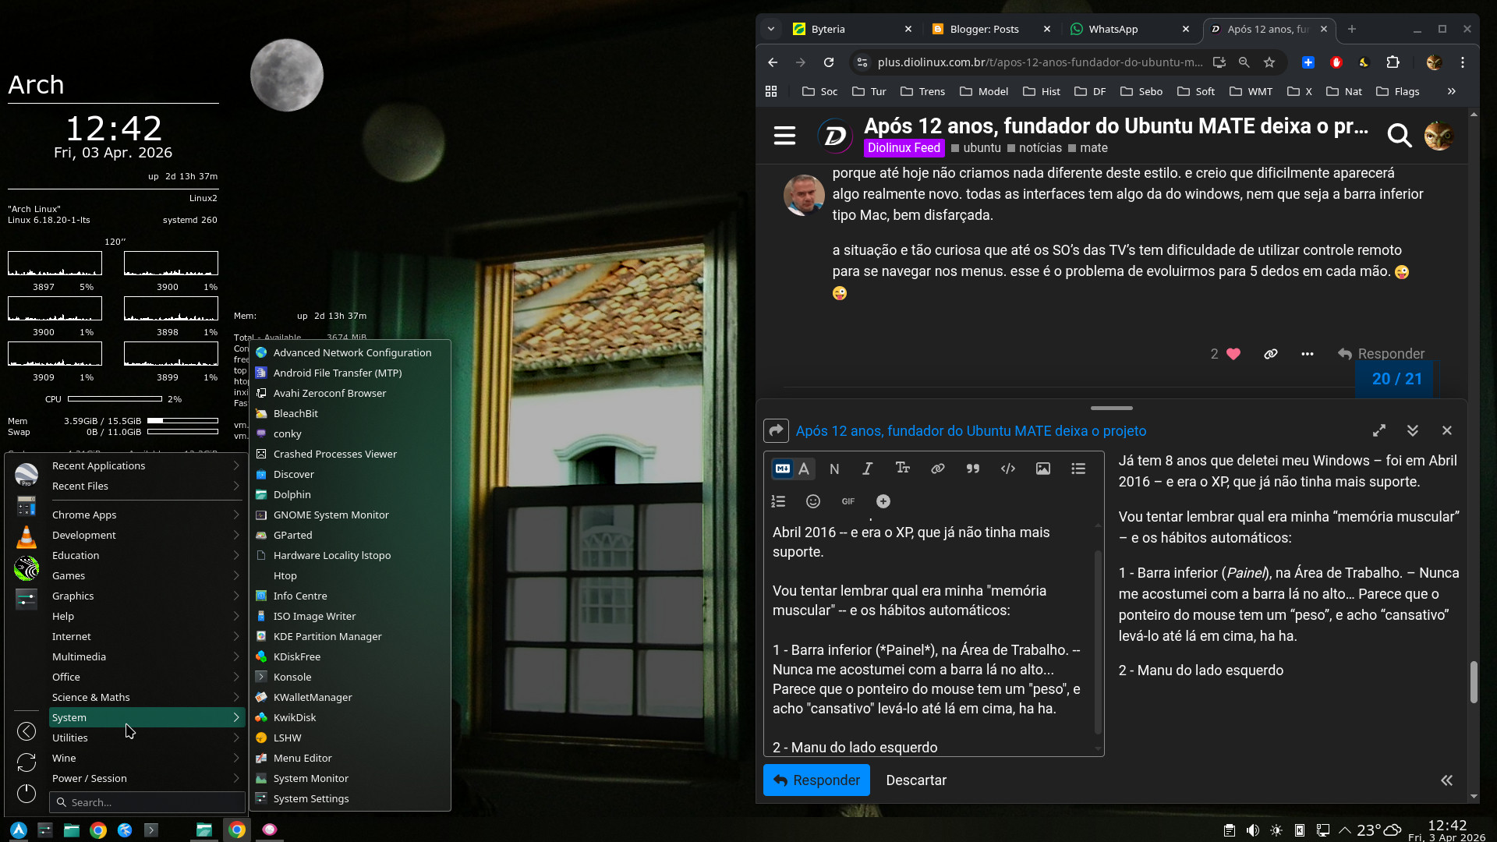
Task: Click the composer resize grip handle
Action: [1111, 408]
